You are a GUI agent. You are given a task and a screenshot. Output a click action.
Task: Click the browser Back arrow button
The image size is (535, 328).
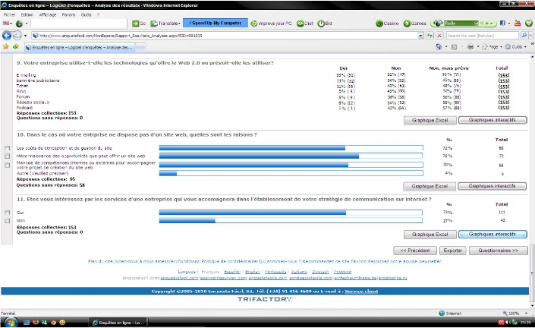click(7, 36)
